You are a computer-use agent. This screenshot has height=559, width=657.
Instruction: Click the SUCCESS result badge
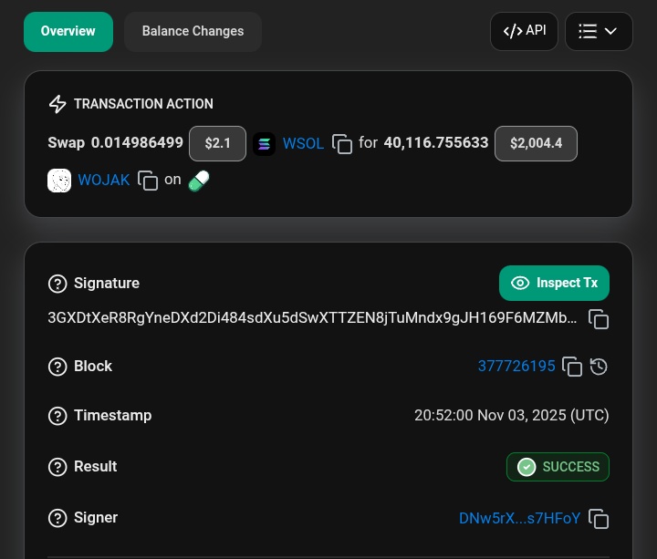558,467
